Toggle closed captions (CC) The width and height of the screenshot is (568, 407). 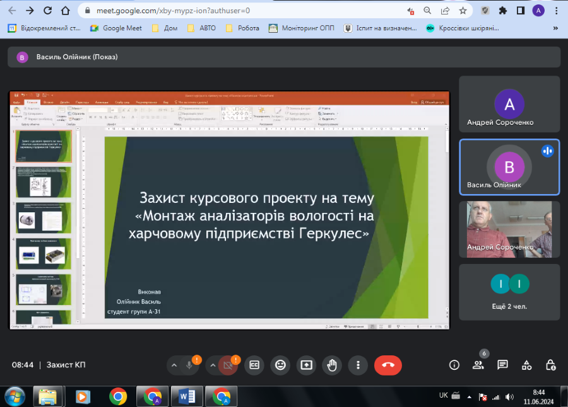click(x=255, y=365)
